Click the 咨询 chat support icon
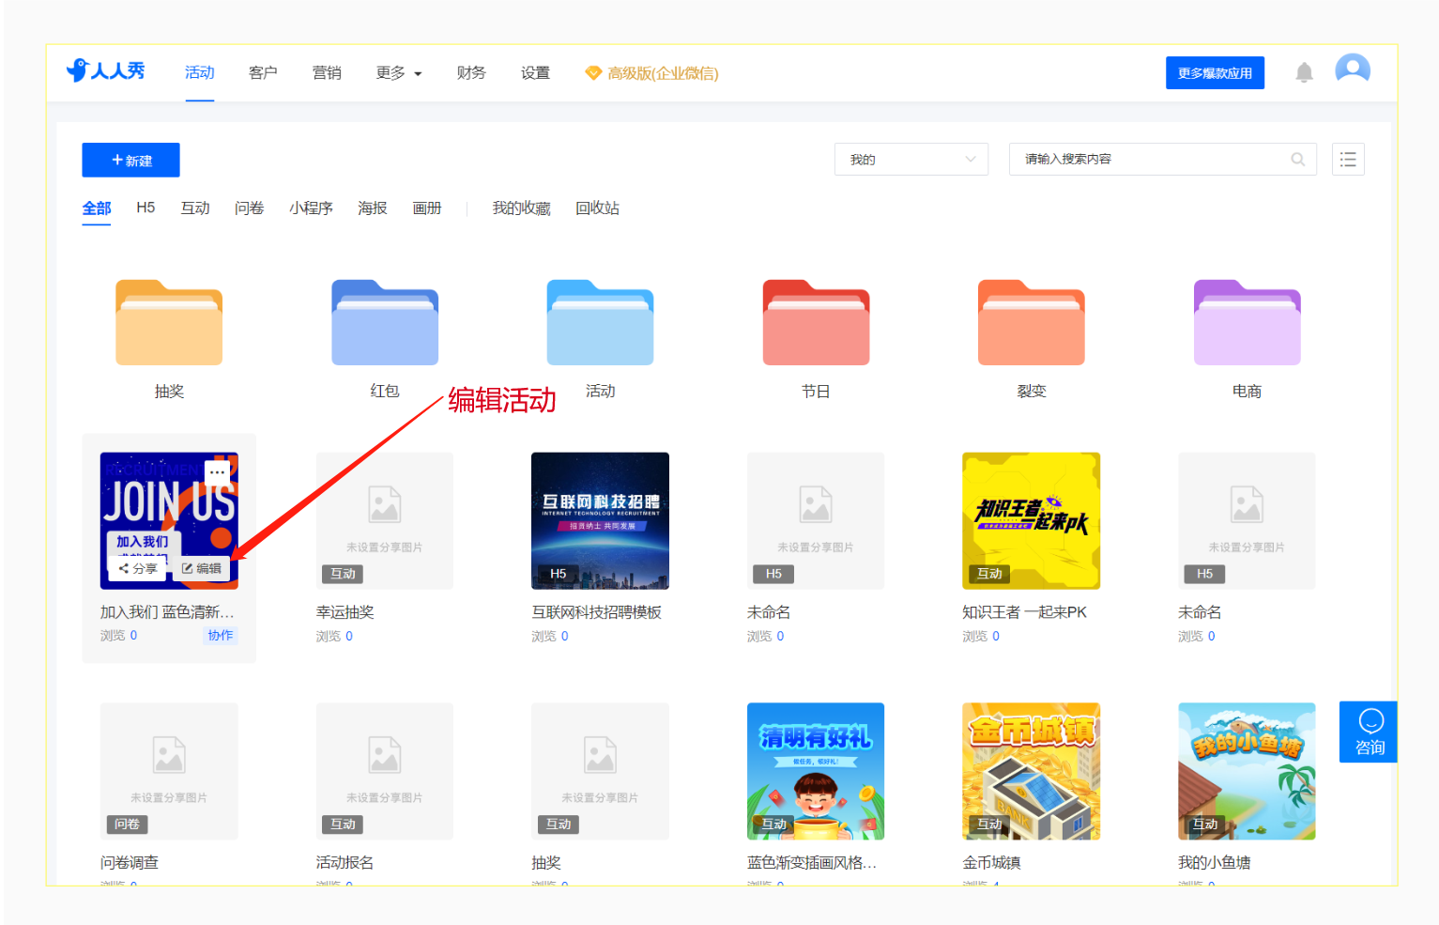 1370,732
